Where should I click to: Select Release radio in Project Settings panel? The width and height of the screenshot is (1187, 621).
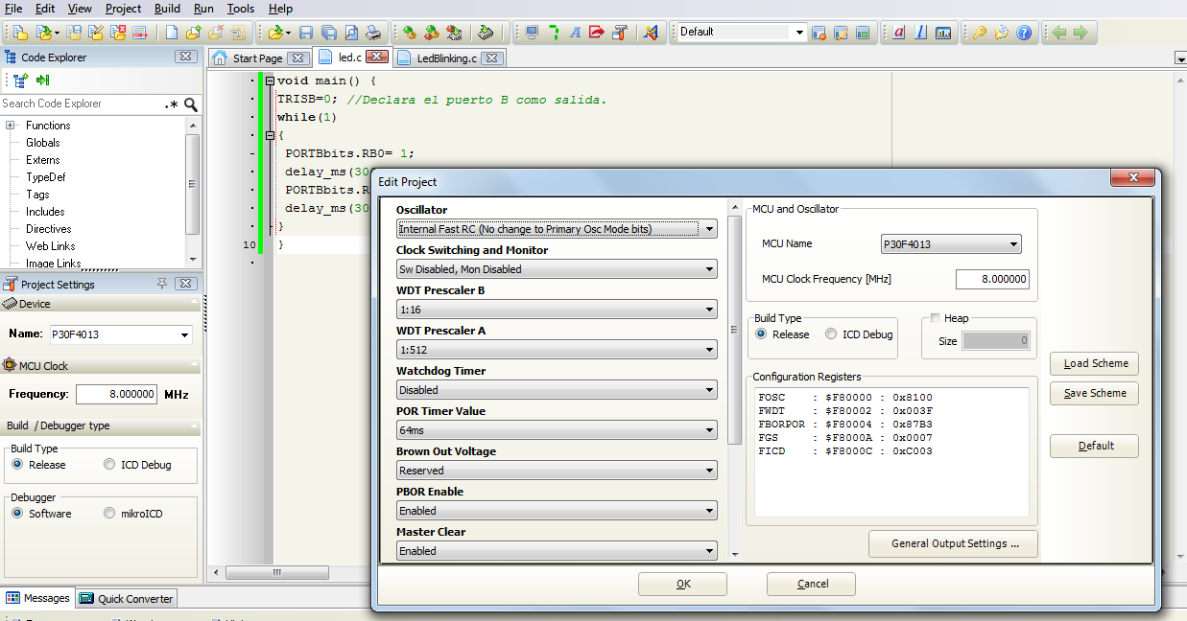[17, 465]
